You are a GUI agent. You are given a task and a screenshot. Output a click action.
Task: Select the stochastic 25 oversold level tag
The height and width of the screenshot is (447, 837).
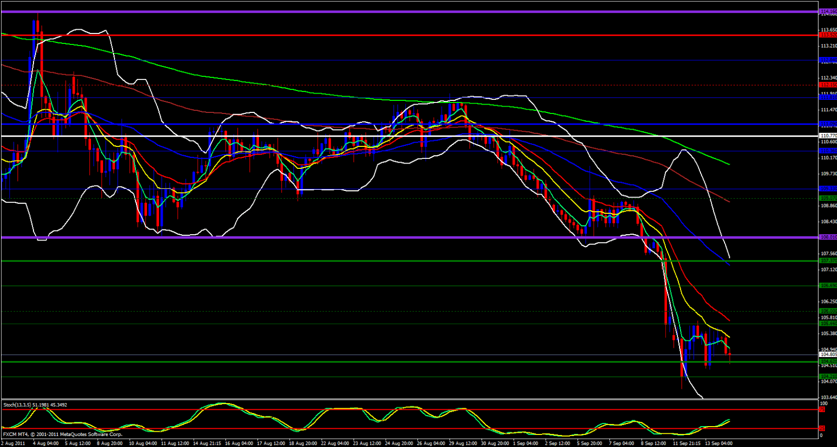(822, 429)
